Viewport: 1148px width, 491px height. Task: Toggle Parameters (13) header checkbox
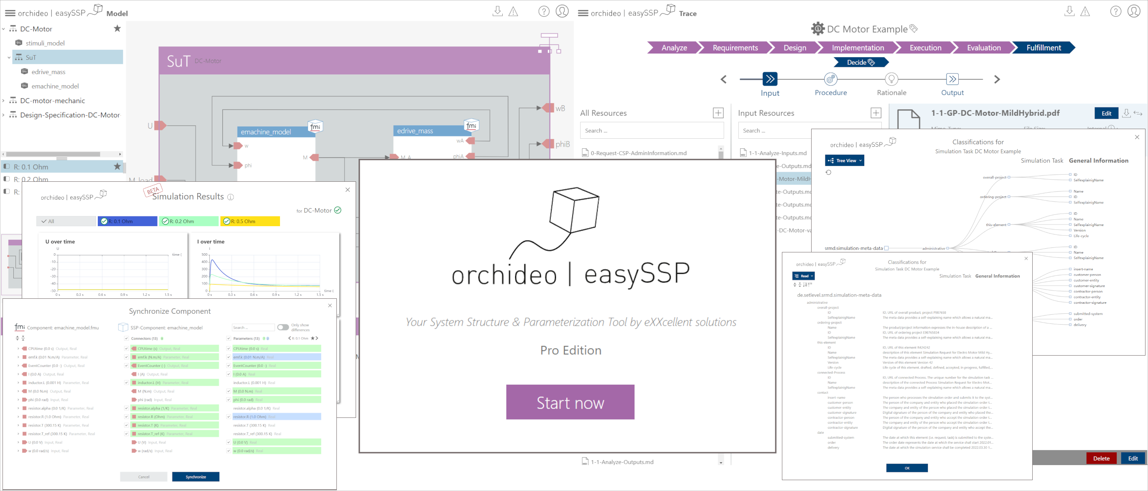click(x=229, y=338)
